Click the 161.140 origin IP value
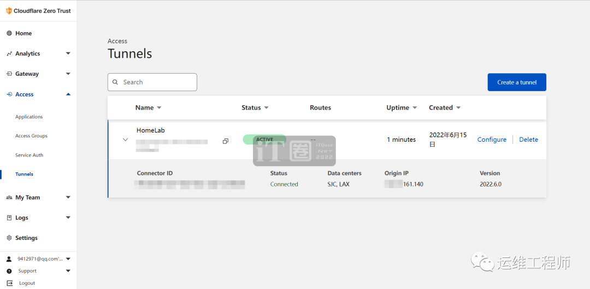590x289 pixels. tap(413, 184)
